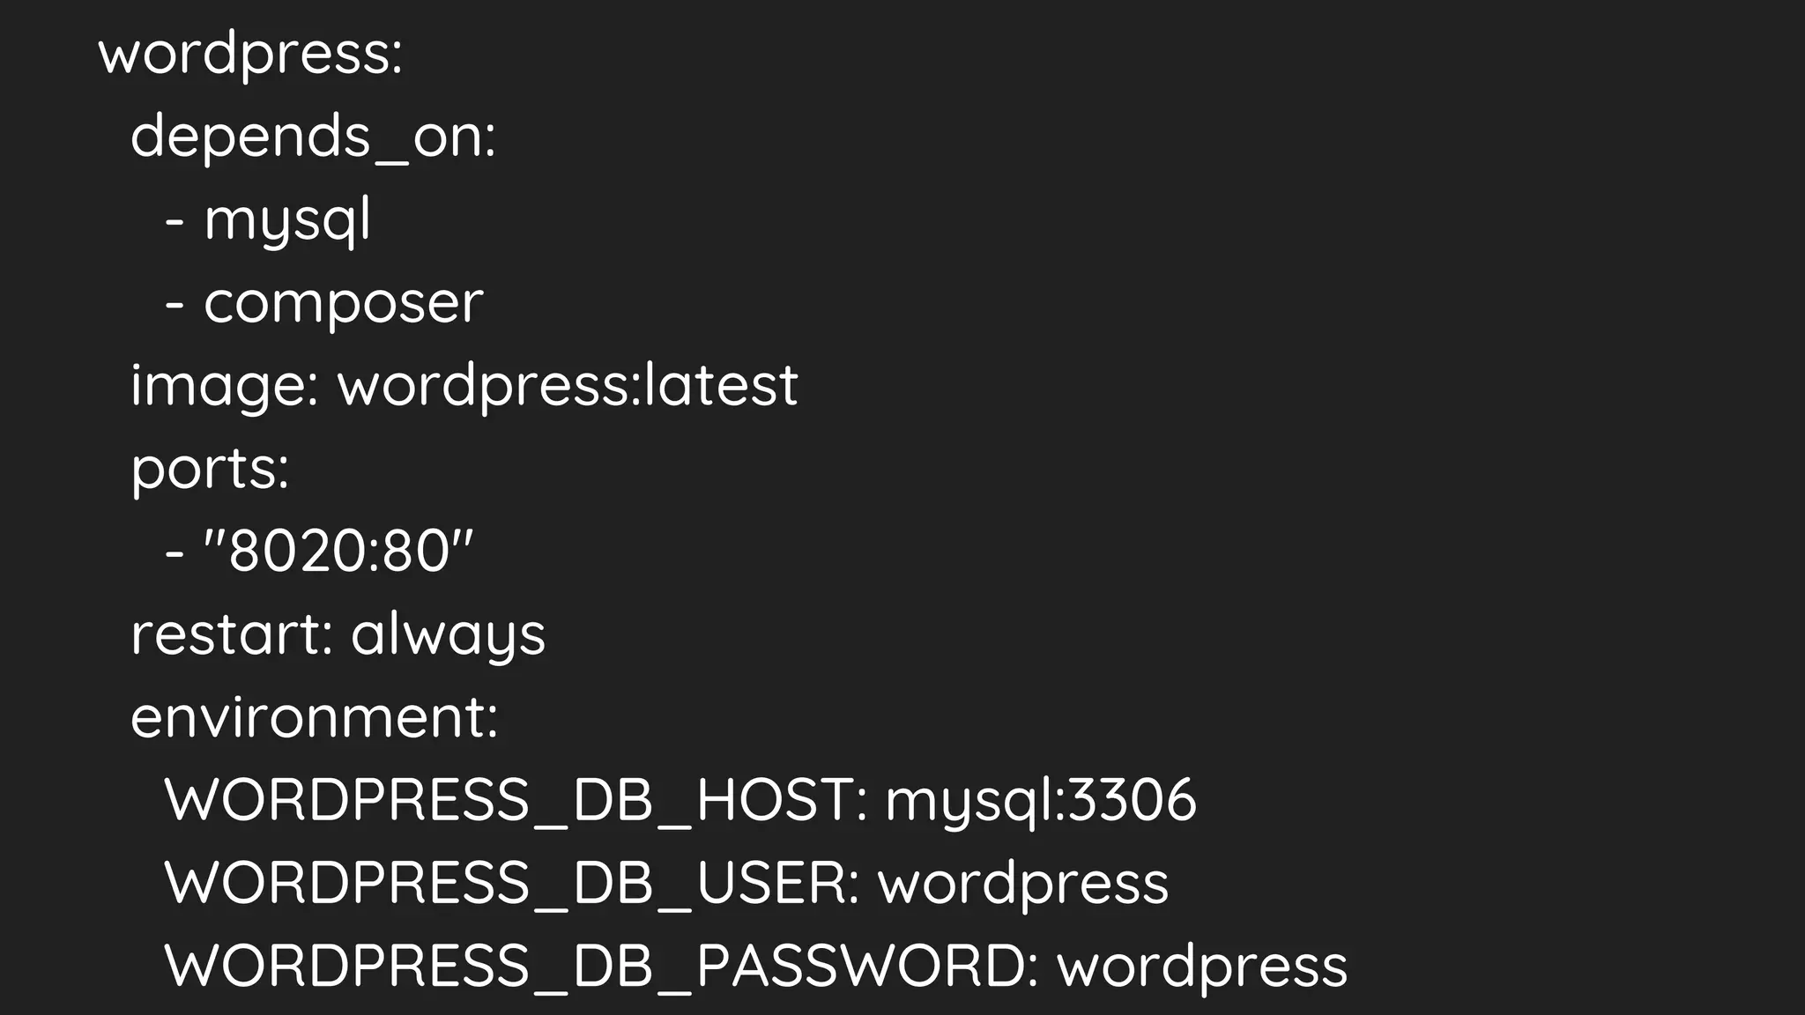The height and width of the screenshot is (1015, 1805).
Task: Click the dash before the port mapping
Action: [x=175, y=553]
